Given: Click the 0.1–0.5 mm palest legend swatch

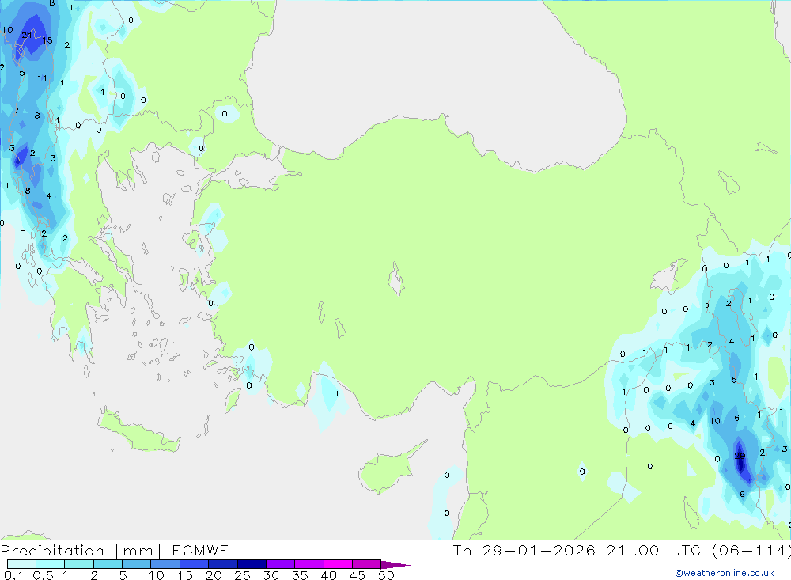Looking at the screenshot, I should click(21, 564).
